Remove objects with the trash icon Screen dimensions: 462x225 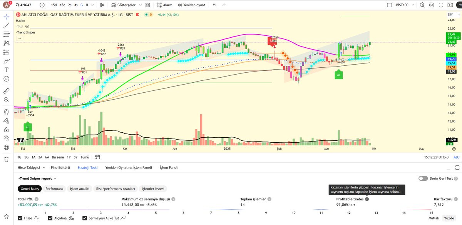(x=6, y=159)
